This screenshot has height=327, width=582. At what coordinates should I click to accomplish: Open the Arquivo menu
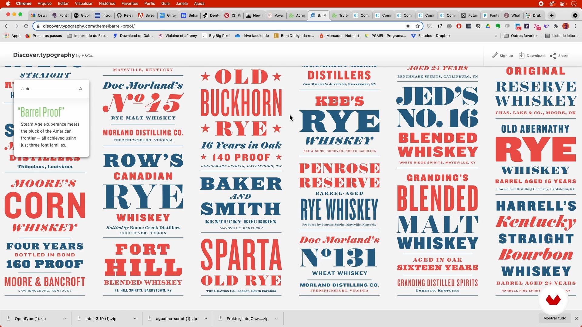click(x=45, y=4)
